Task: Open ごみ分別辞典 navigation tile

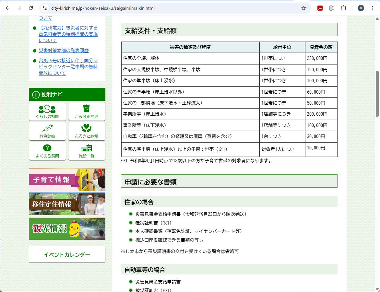Action: 87,111
